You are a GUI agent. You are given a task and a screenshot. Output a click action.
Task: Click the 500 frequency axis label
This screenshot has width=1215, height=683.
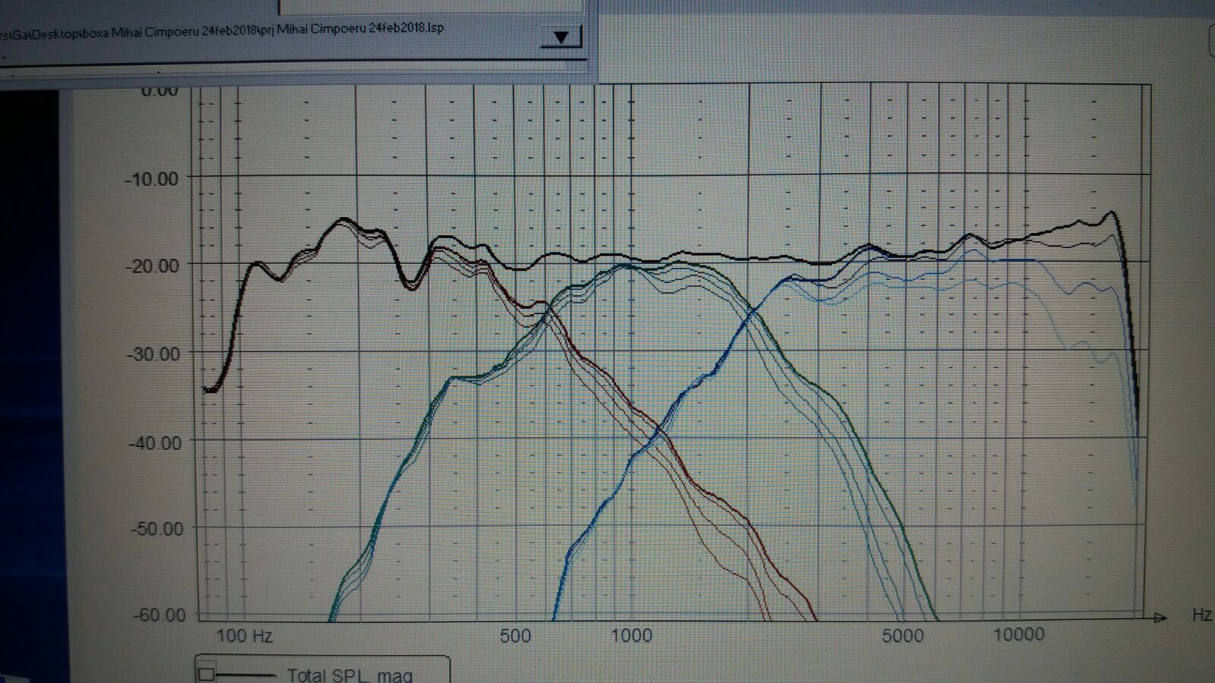pos(516,635)
